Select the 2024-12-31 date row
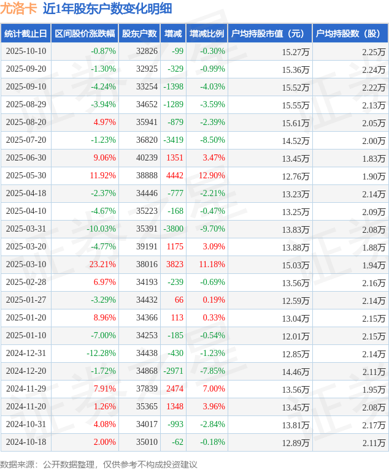Screen dimensions: 389x470 click(26, 354)
